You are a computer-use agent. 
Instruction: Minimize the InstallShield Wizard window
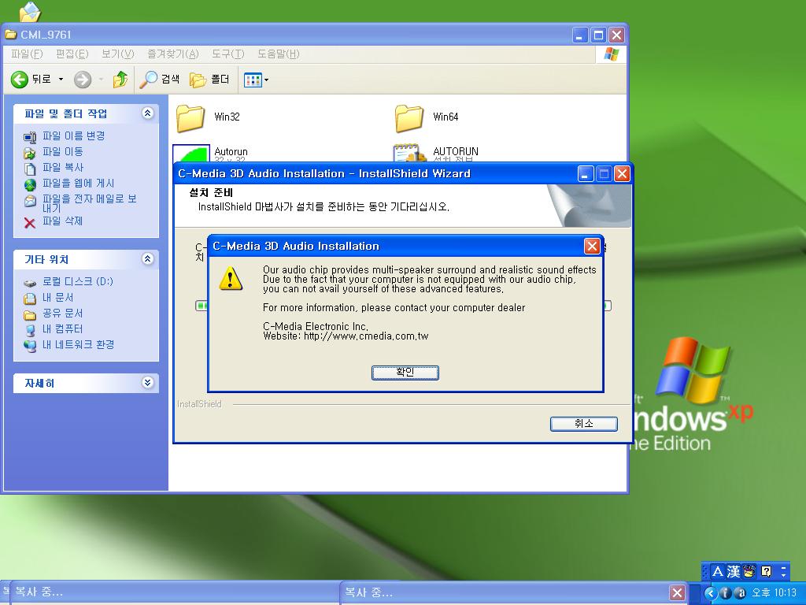coord(586,174)
